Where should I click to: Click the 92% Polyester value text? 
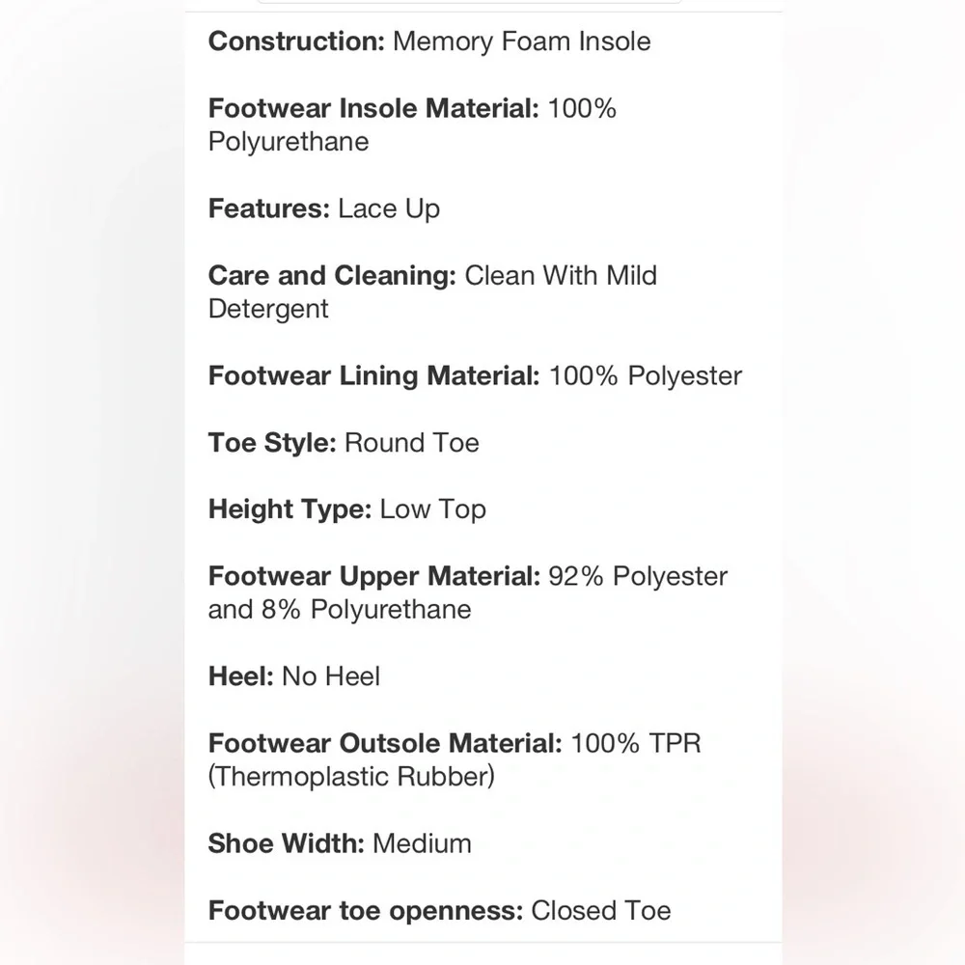click(638, 577)
